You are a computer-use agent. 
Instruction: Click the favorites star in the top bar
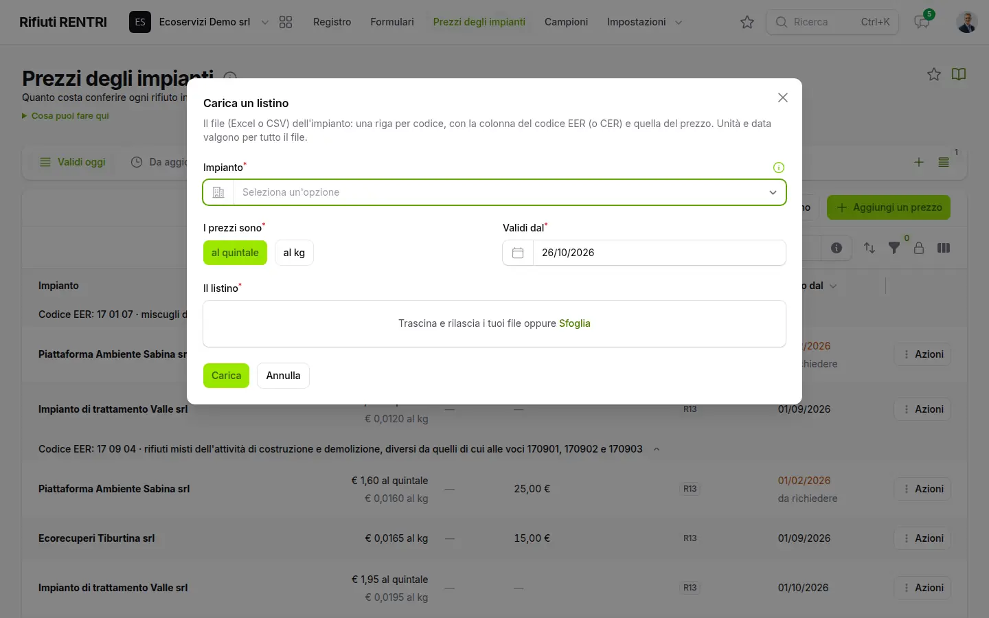click(x=747, y=22)
